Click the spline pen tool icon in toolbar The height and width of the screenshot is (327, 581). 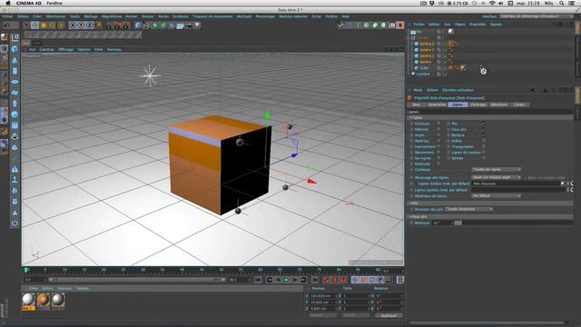146,25
